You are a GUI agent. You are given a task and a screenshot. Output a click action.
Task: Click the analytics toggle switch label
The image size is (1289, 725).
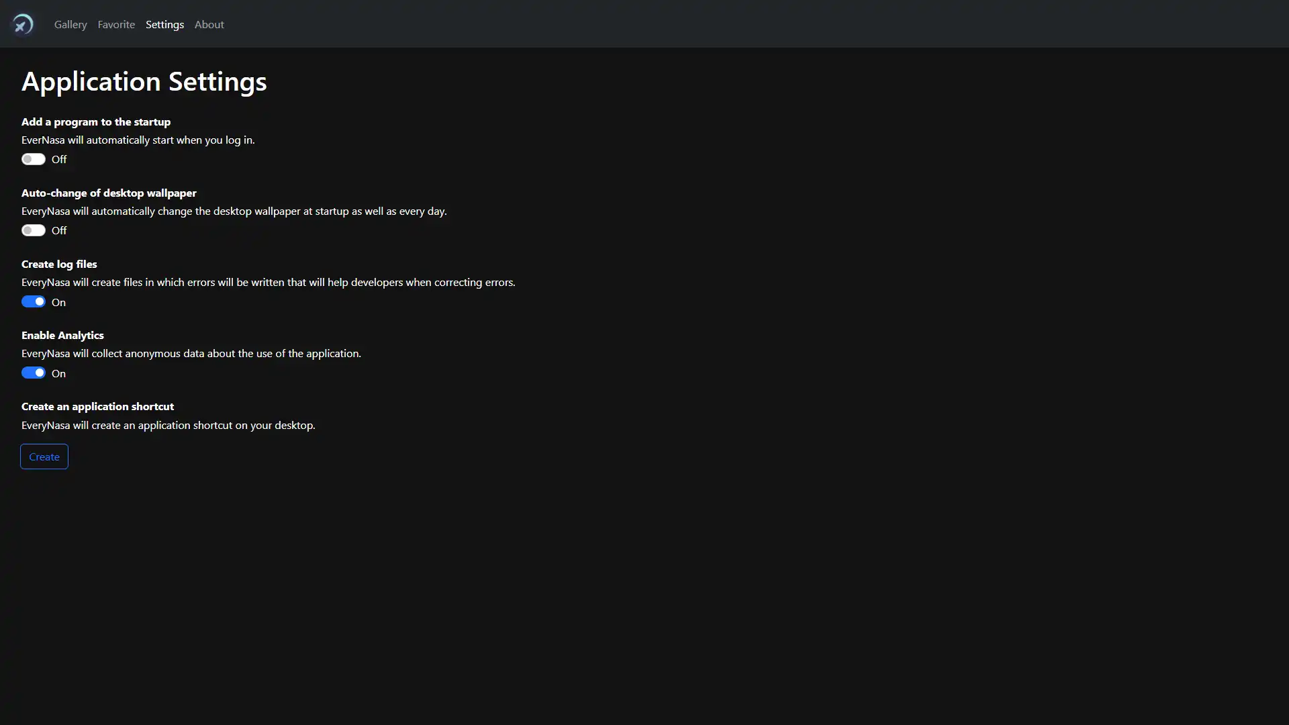click(58, 373)
